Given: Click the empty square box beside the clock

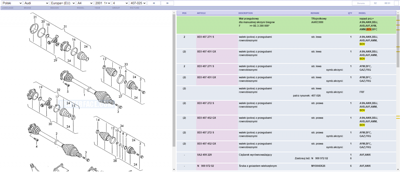Looking at the screenshot, I should (396, 3).
